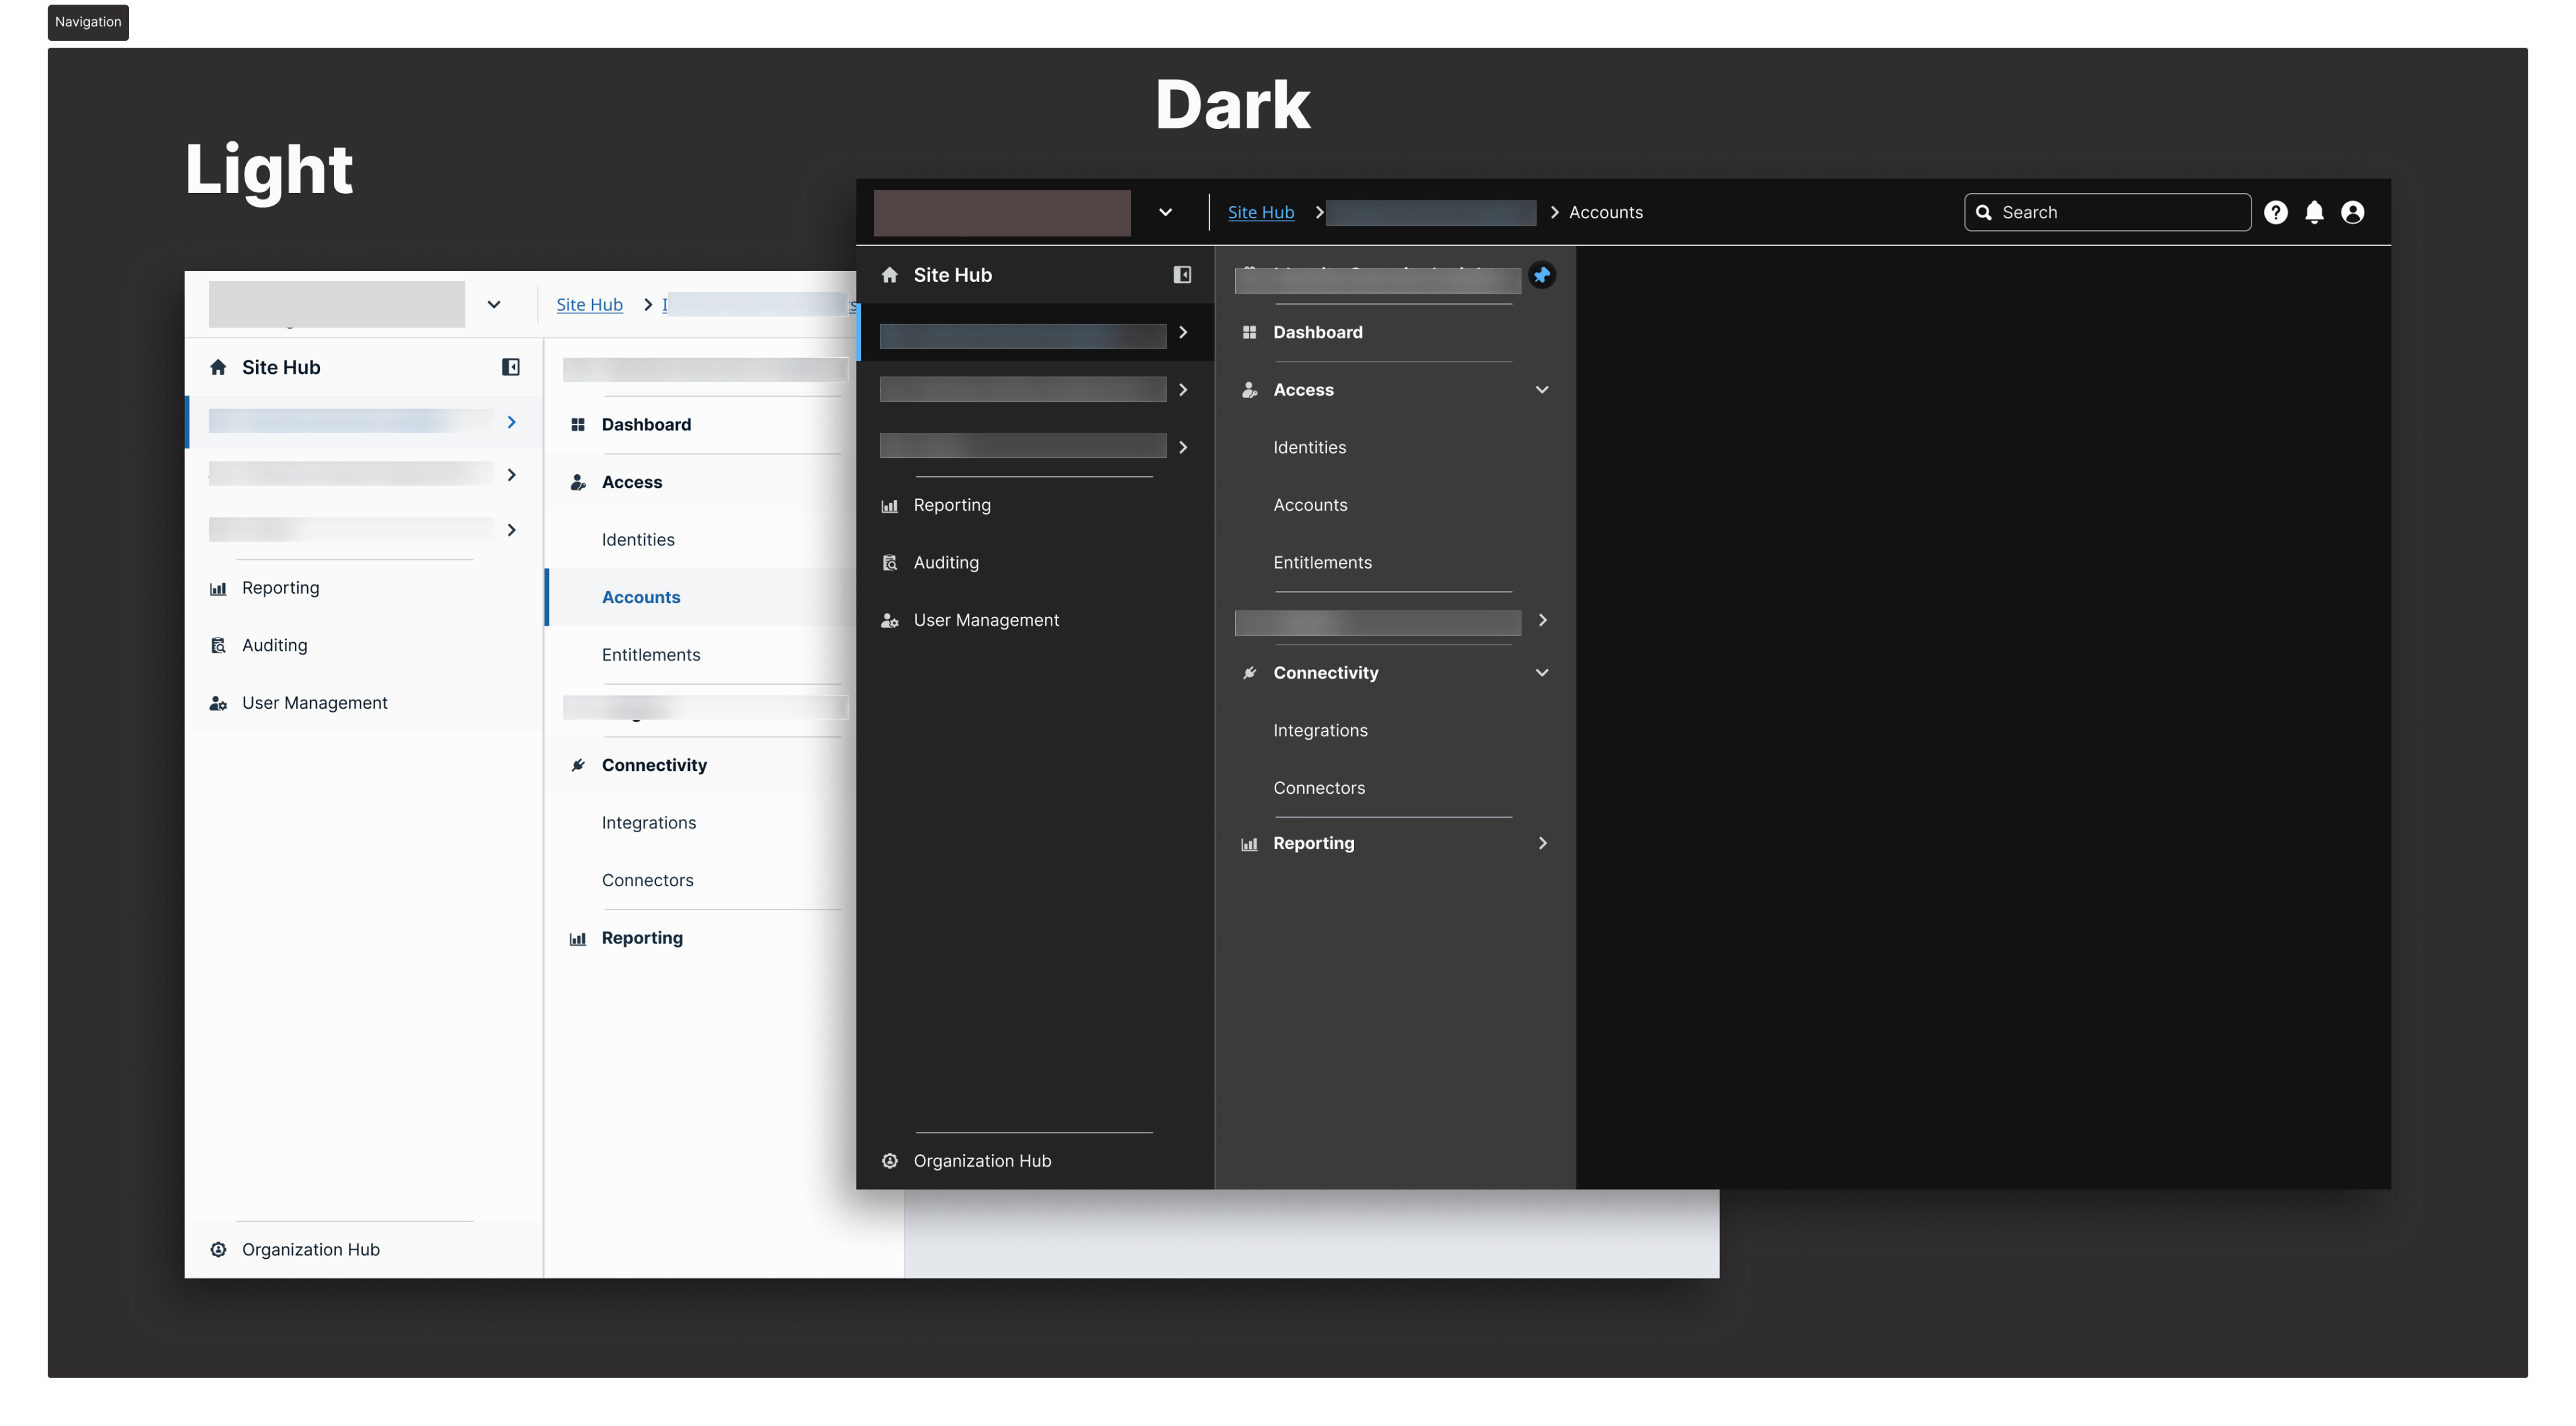Expand the dark submenu Reporting chevron

point(1542,844)
